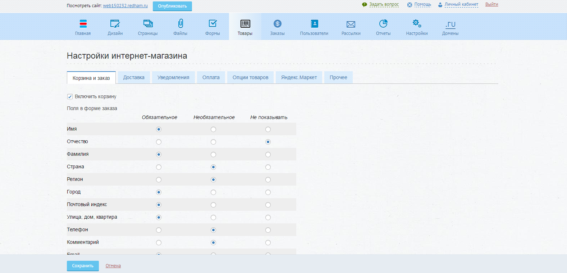Viewport: 567px width, 273px height.
Task: Click the Настройки интернет-магазина heading
Action: [x=127, y=56]
